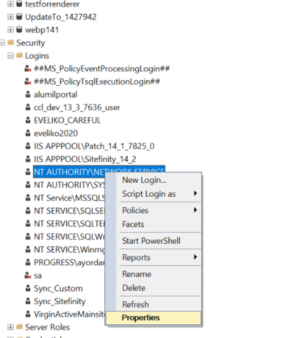Image resolution: width=292 pixels, height=338 pixels.
Task: Click the NT AUTHORITY\NETWORK SERVICE login icon
Action: click(28, 172)
